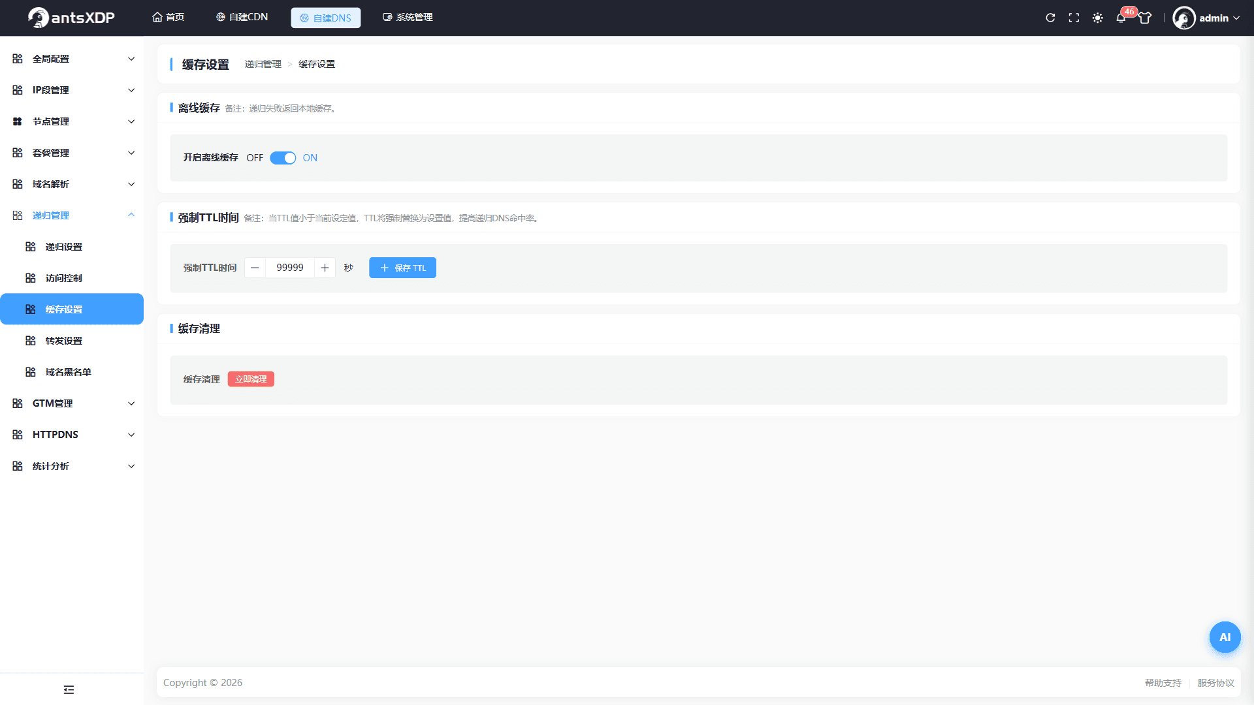1254x705 pixels.
Task: Click the 域名解析 sidebar icon
Action: (18, 184)
